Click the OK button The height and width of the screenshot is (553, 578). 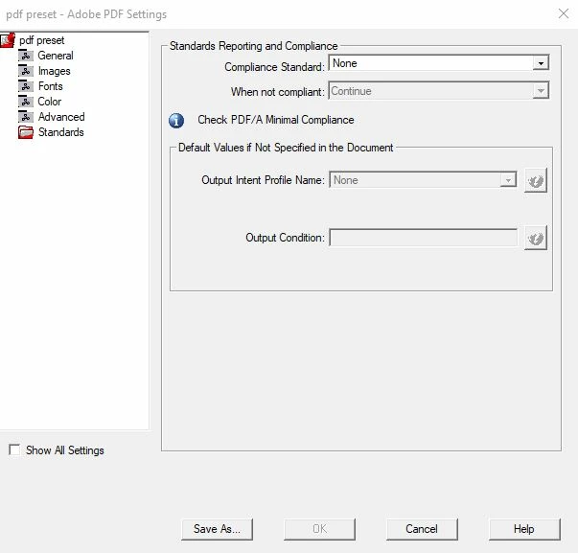(319, 529)
